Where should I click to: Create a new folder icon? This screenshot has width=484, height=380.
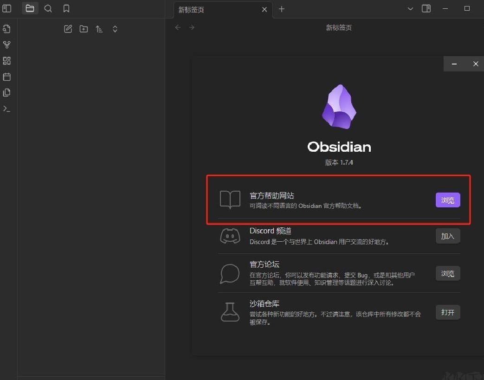[x=84, y=29]
